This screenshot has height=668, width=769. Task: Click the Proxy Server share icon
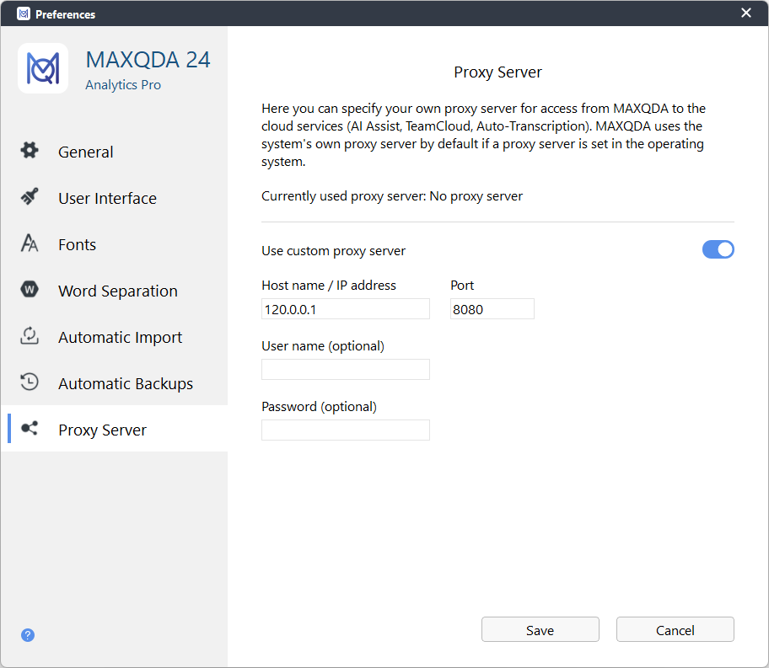click(x=30, y=428)
